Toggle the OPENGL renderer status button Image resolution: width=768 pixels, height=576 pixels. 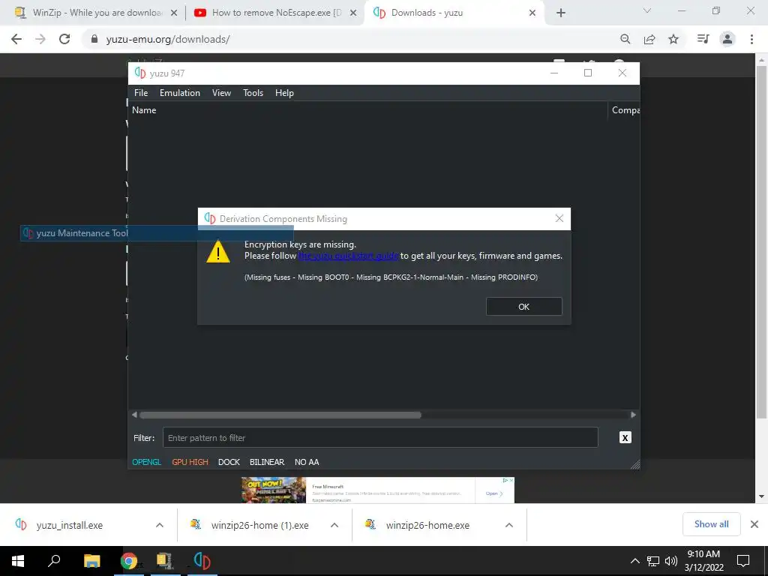pyautogui.click(x=146, y=462)
